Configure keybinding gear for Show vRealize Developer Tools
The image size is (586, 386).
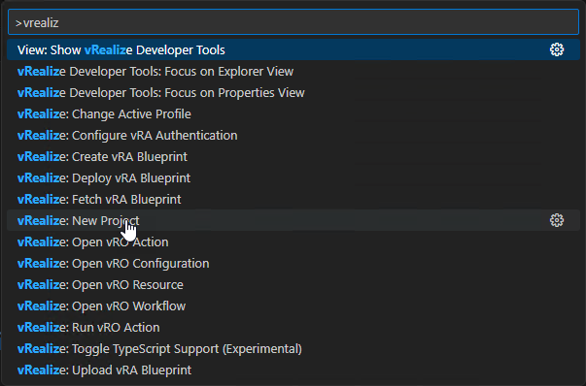[557, 49]
